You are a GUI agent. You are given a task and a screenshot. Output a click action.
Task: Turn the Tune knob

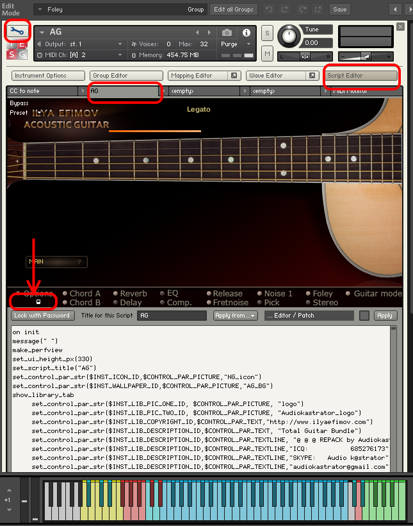pos(289,36)
